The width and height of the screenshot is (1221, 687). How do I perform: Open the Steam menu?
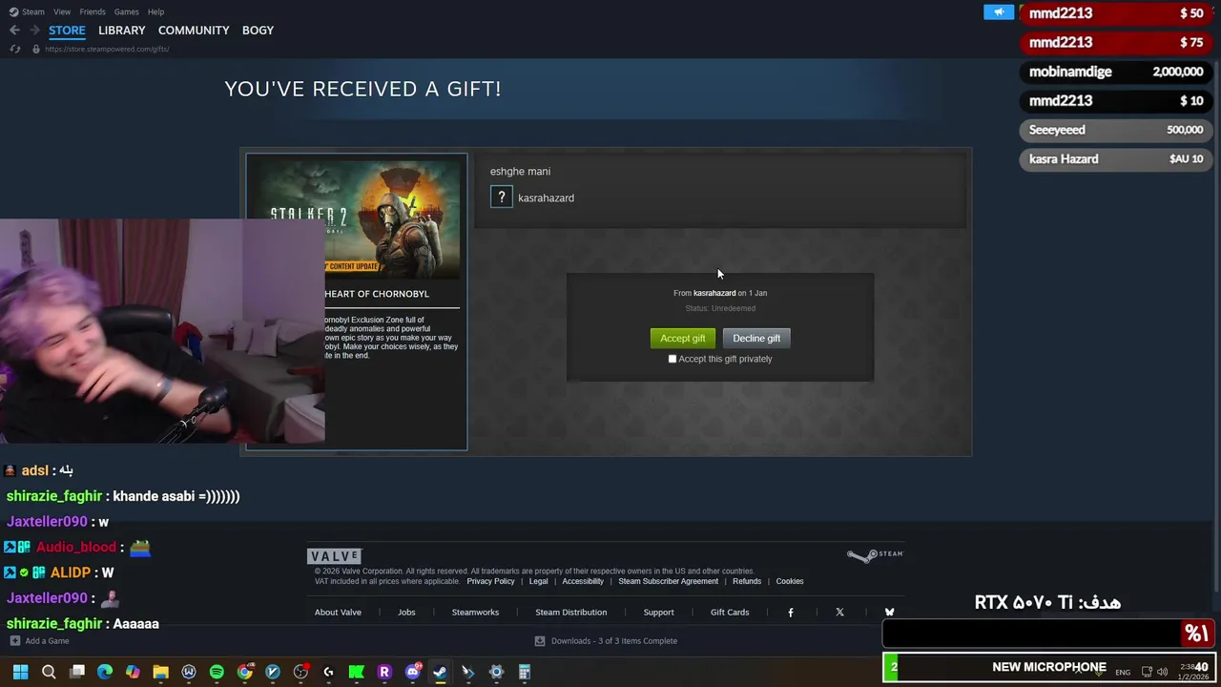pos(33,11)
